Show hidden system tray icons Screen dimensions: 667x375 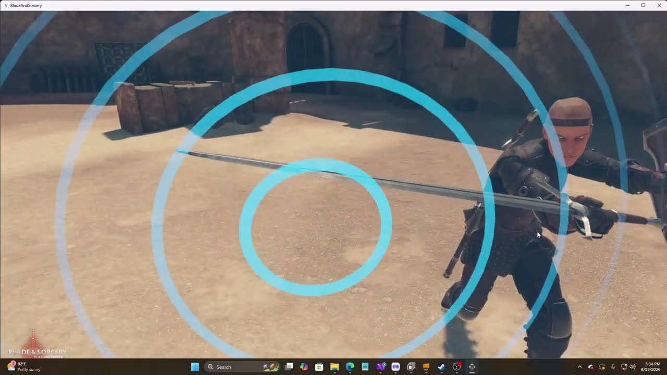click(x=579, y=367)
